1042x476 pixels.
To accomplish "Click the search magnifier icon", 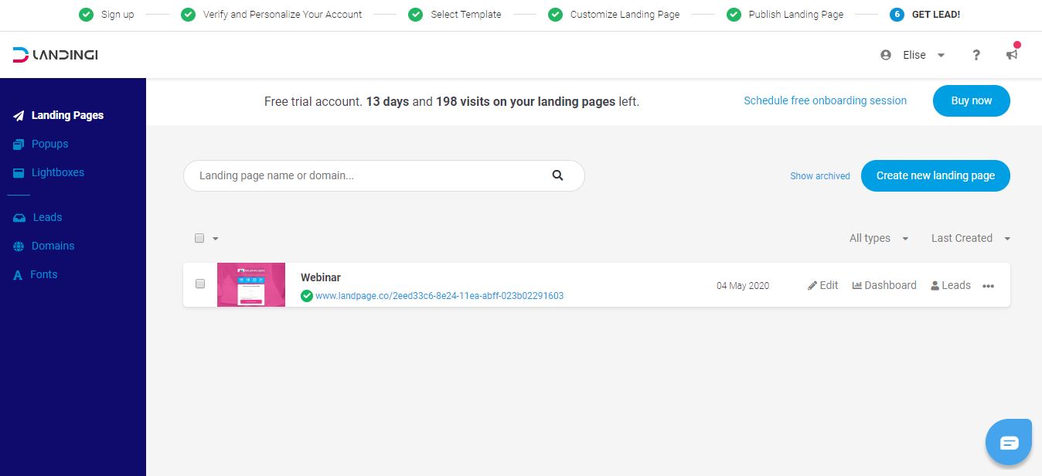I will tap(557, 175).
